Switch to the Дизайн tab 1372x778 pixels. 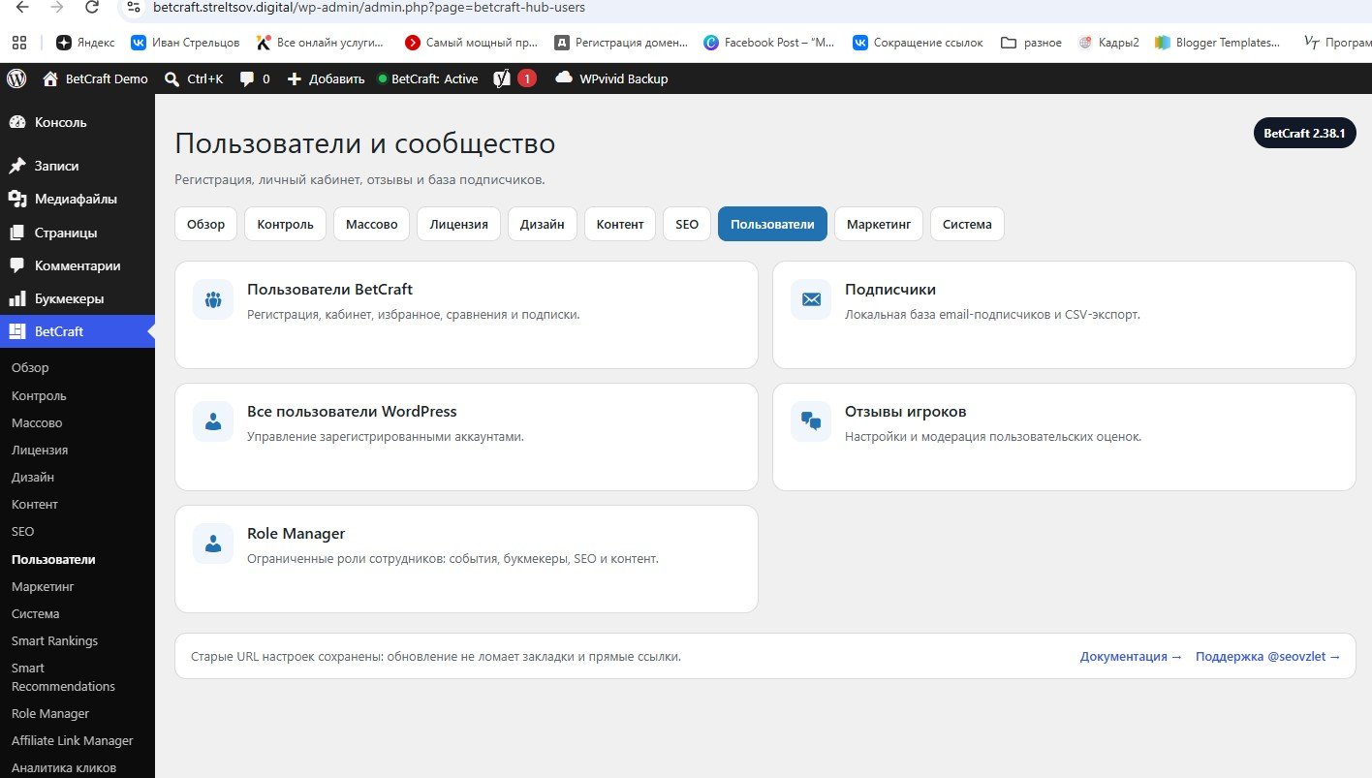[543, 224]
